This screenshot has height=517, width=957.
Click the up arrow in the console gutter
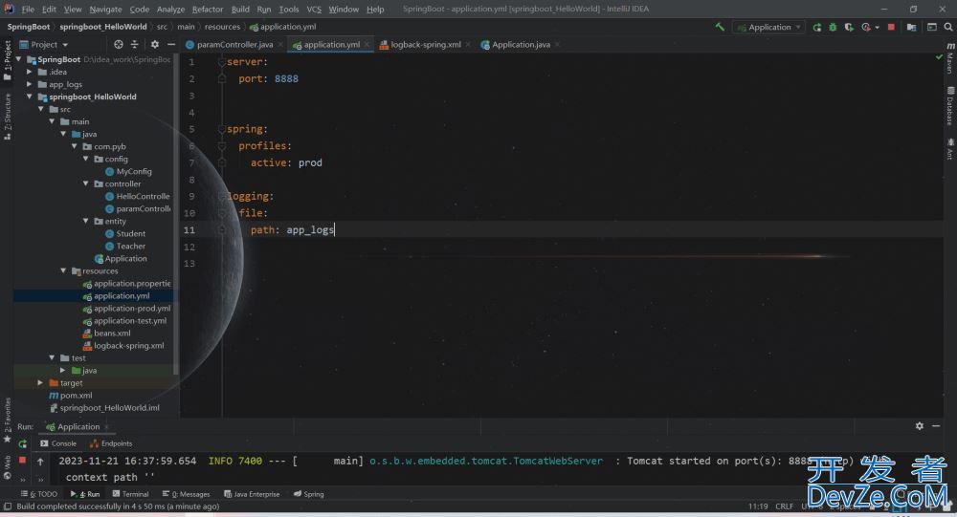pos(41,462)
